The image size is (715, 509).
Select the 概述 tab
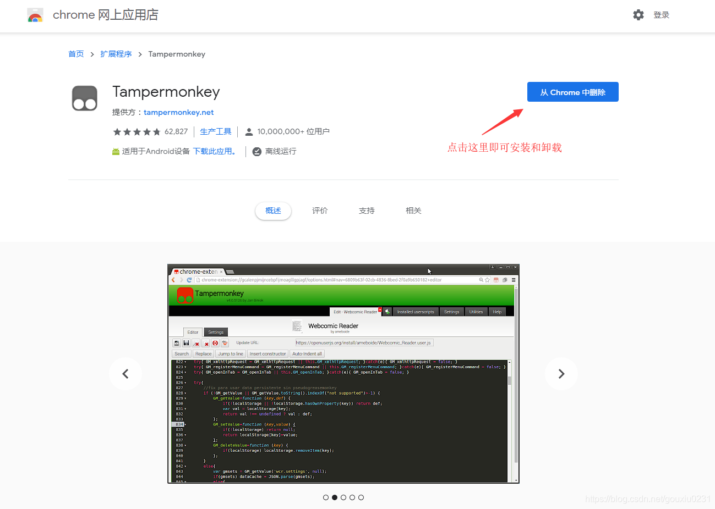coord(273,211)
